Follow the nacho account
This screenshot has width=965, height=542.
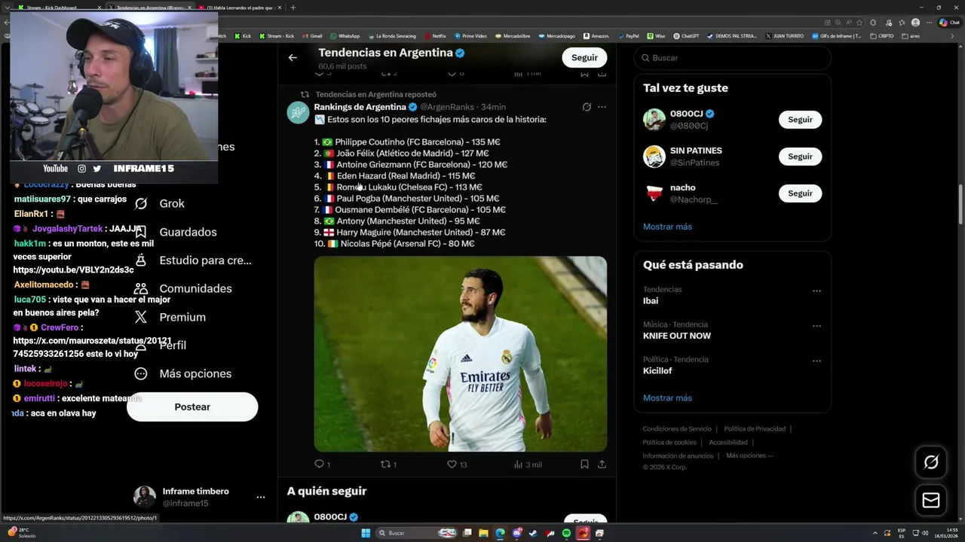coord(800,193)
